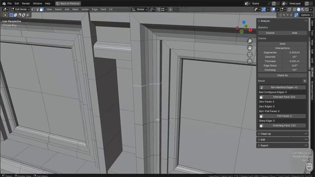Open the Edit menu
The height and width of the screenshot is (177, 315).
tap(17, 3)
